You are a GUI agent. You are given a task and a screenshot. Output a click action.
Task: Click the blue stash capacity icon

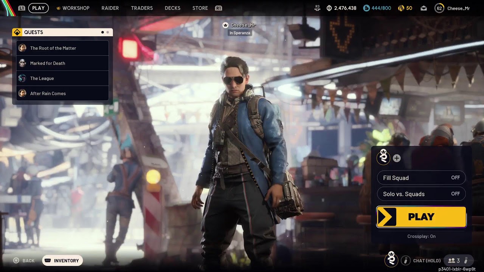(366, 8)
